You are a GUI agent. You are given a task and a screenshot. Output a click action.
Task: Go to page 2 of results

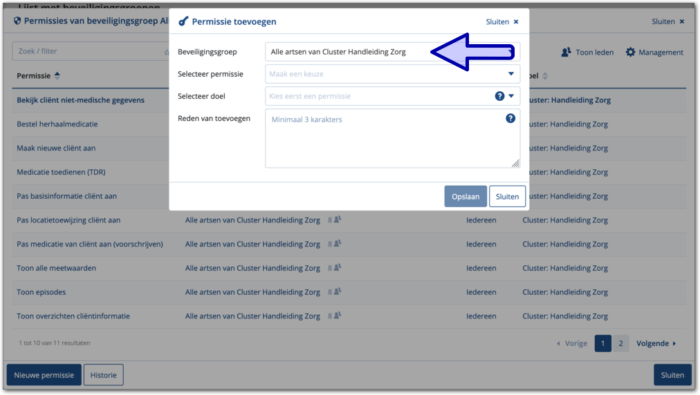click(x=620, y=343)
